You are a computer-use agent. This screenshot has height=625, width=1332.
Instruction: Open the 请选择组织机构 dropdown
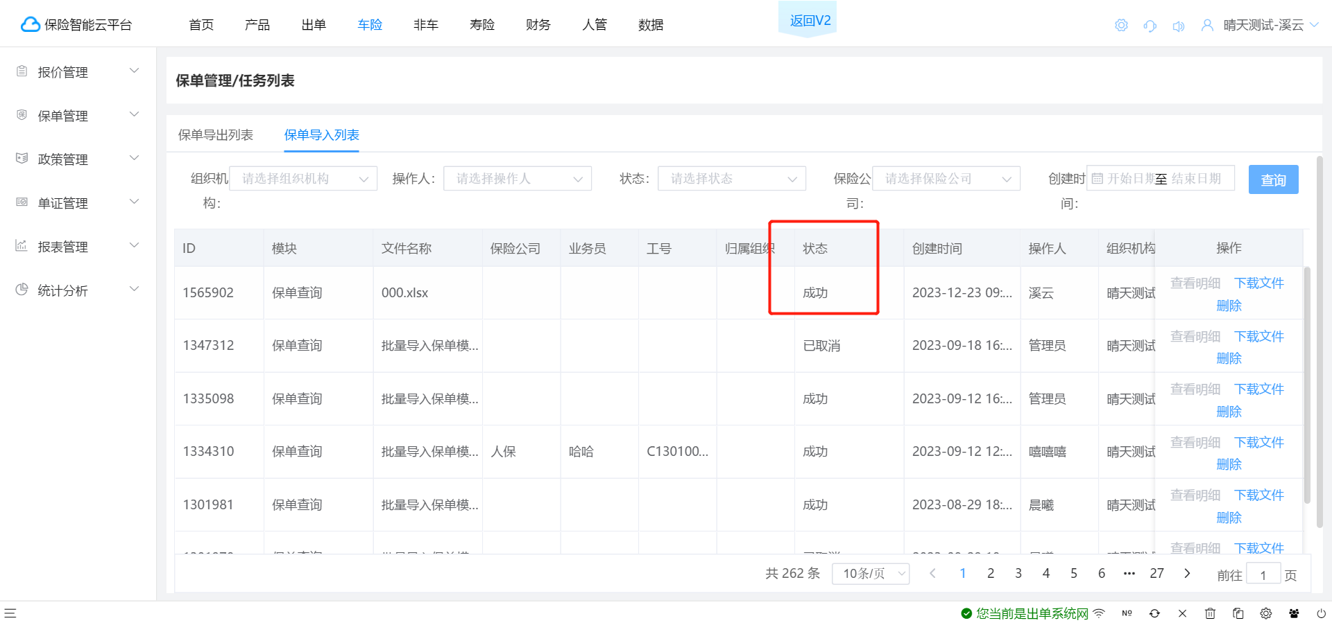[303, 179]
